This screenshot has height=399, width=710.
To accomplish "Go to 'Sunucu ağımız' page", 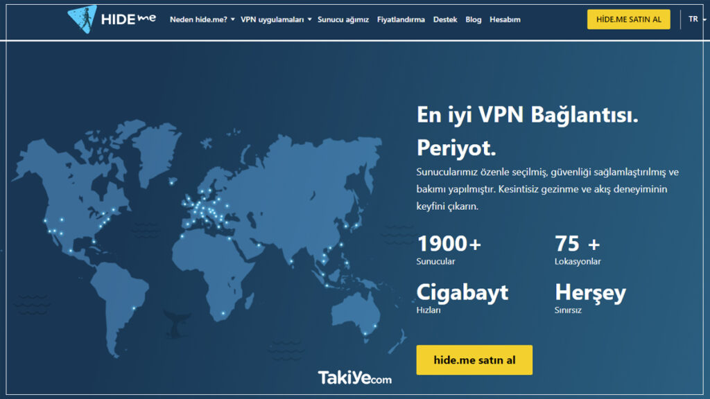I will 343,19.
